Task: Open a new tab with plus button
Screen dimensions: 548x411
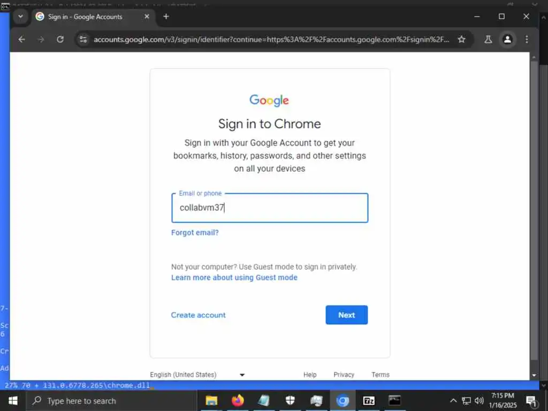Action: coord(166,17)
